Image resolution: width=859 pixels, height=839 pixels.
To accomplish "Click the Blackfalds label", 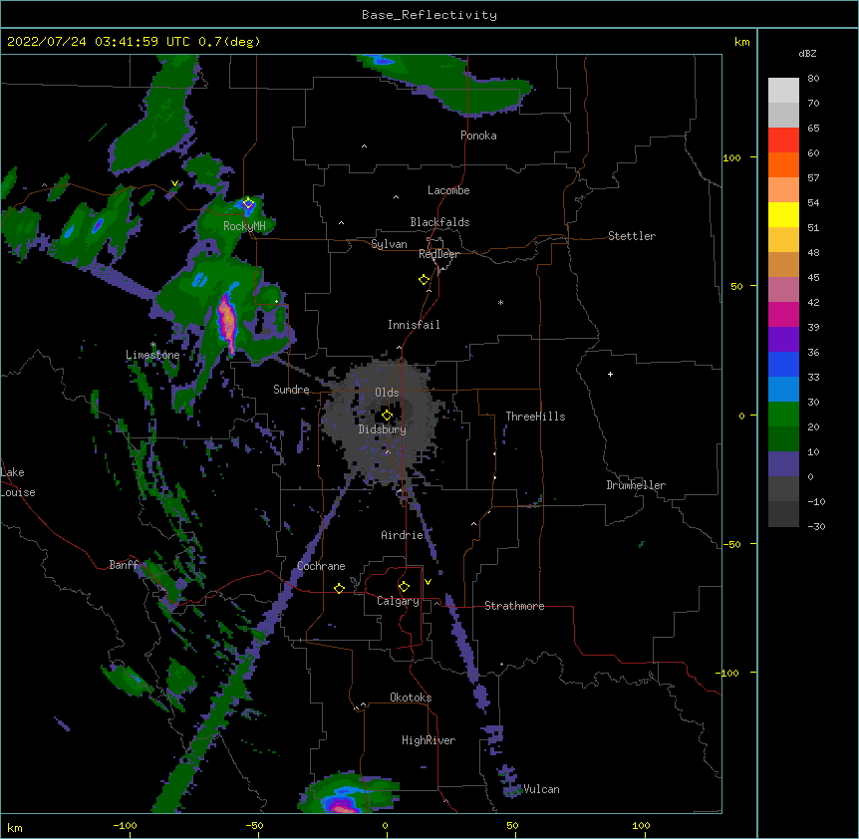I will tap(439, 222).
